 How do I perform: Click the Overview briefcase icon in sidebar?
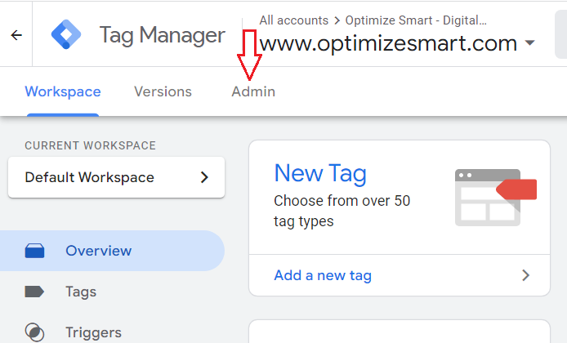click(x=34, y=251)
